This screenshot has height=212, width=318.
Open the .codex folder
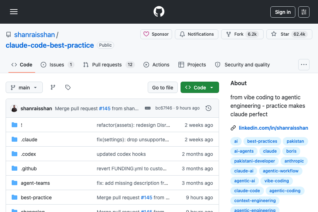28,154
